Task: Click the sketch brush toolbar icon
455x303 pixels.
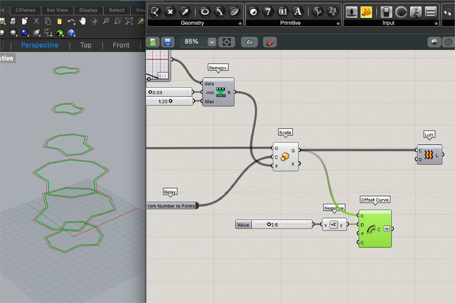Action: click(270, 42)
